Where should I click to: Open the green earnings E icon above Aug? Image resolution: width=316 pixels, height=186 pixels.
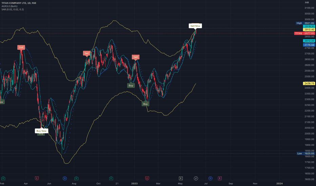click(x=76, y=178)
